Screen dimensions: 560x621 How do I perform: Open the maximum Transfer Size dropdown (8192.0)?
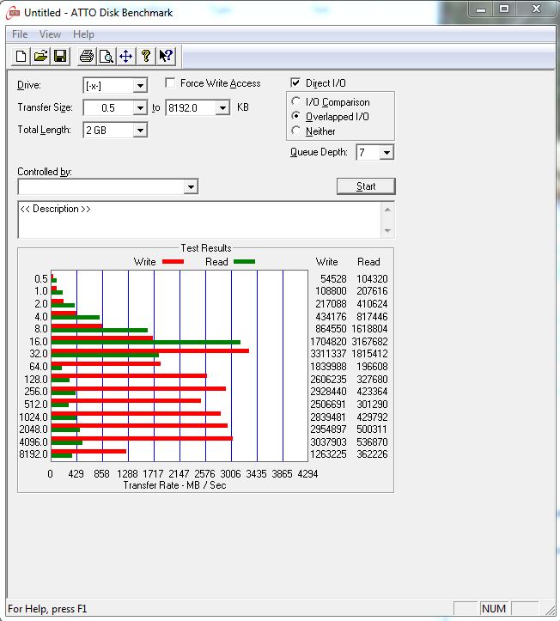(x=222, y=107)
